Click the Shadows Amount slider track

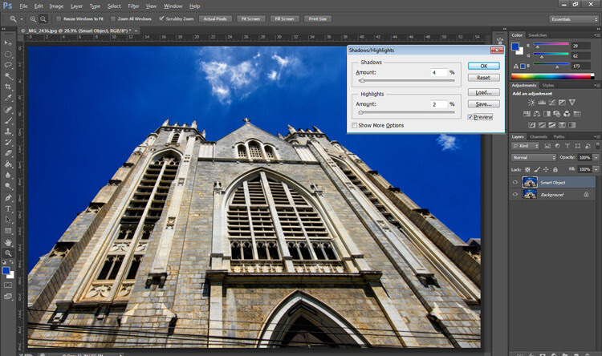pyautogui.click(x=407, y=80)
